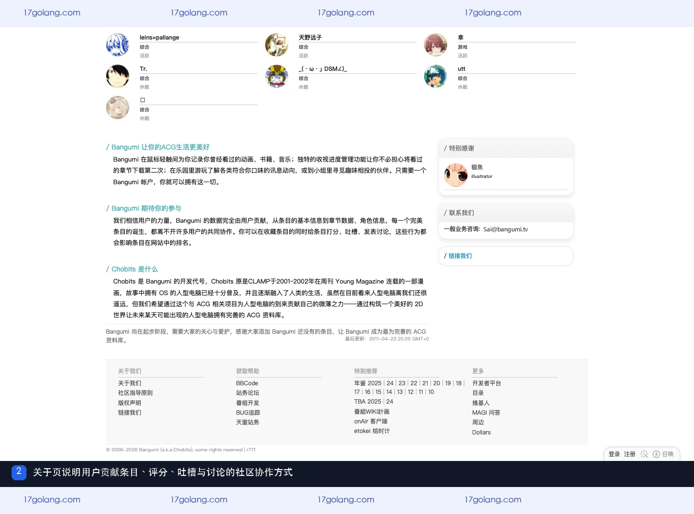Open 版权声明 footer link
Screen dimensions: 694x514
(x=130, y=403)
